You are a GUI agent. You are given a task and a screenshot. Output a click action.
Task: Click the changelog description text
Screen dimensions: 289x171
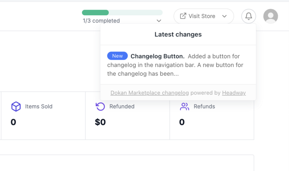click(175, 65)
